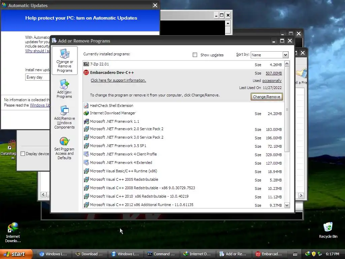This screenshot has height=259, width=345.
Task: Select Change or Remove Programs sidebar icon
Action: pyautogui.click(x=64, y=60)
